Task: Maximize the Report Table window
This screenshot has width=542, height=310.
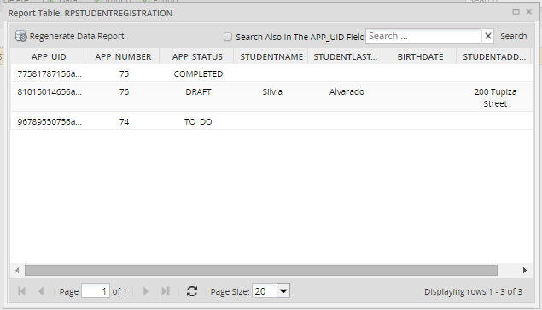Action: point(516,12)
